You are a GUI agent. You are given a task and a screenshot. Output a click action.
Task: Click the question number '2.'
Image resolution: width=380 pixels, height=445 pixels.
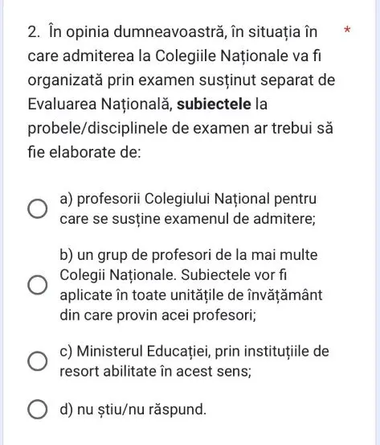[x=34, y=32]
